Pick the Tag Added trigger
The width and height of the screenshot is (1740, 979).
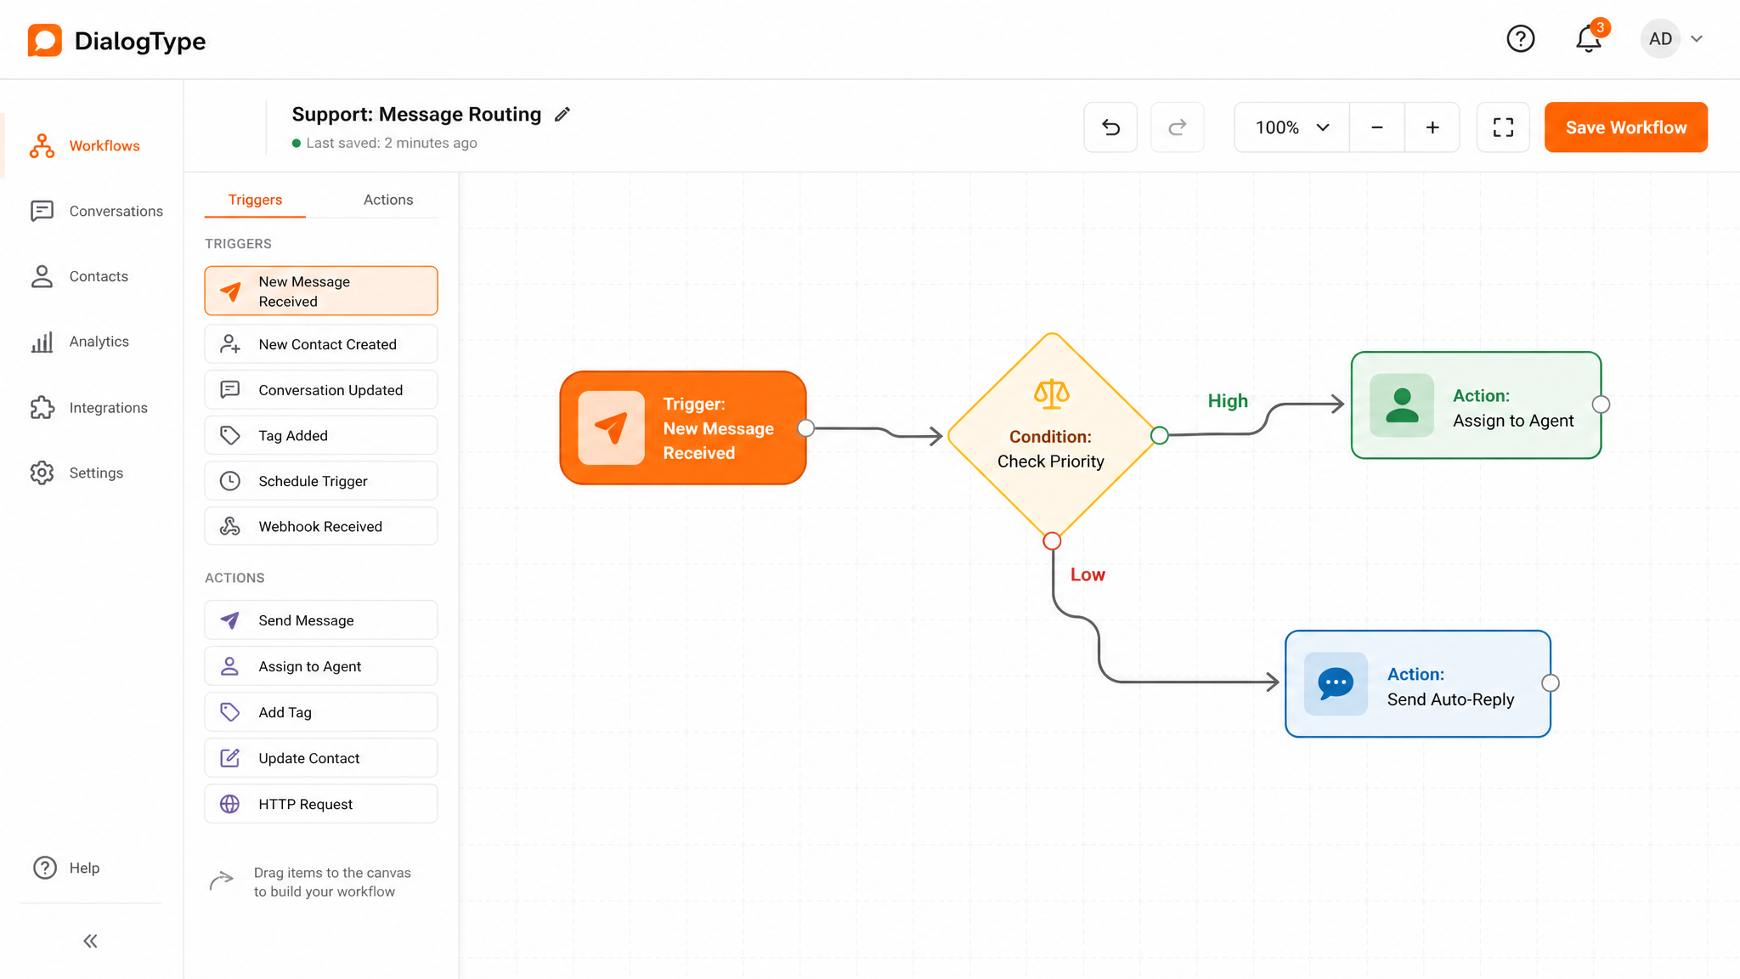(x=321, y=435)
